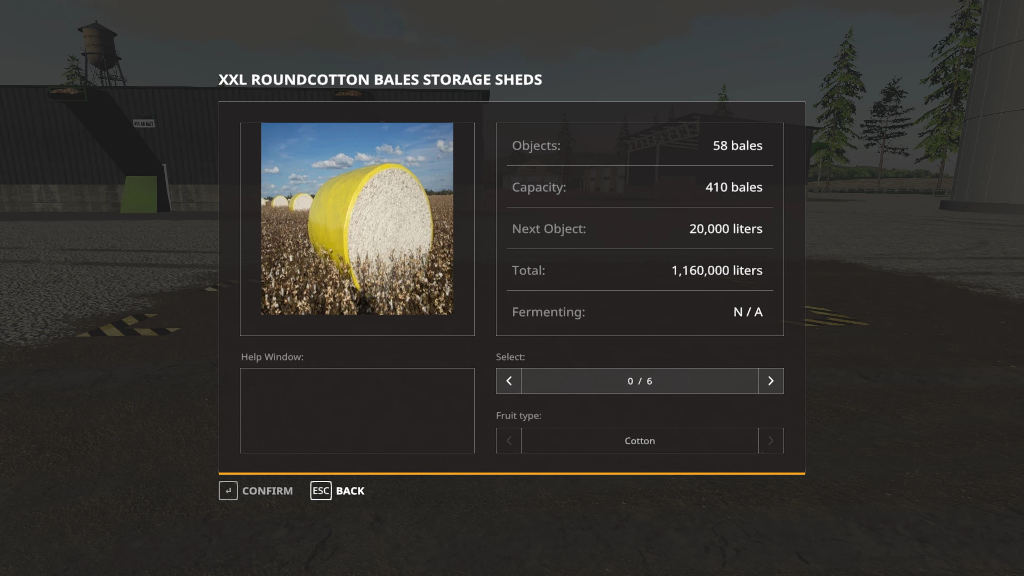1024x576 pixels.
Task: Click the ESC key icon
Action: pyautogui.click(x=321, y=491)
